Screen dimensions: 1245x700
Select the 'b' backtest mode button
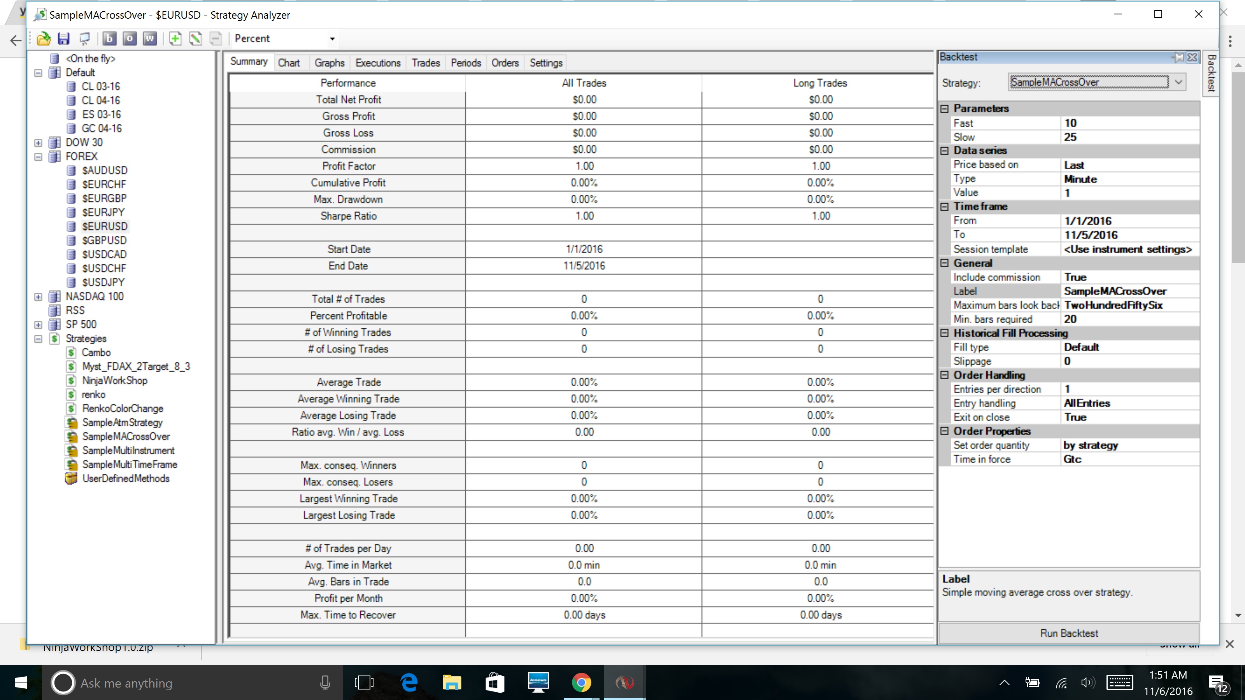pyautogui.click(x=109, y=38)
